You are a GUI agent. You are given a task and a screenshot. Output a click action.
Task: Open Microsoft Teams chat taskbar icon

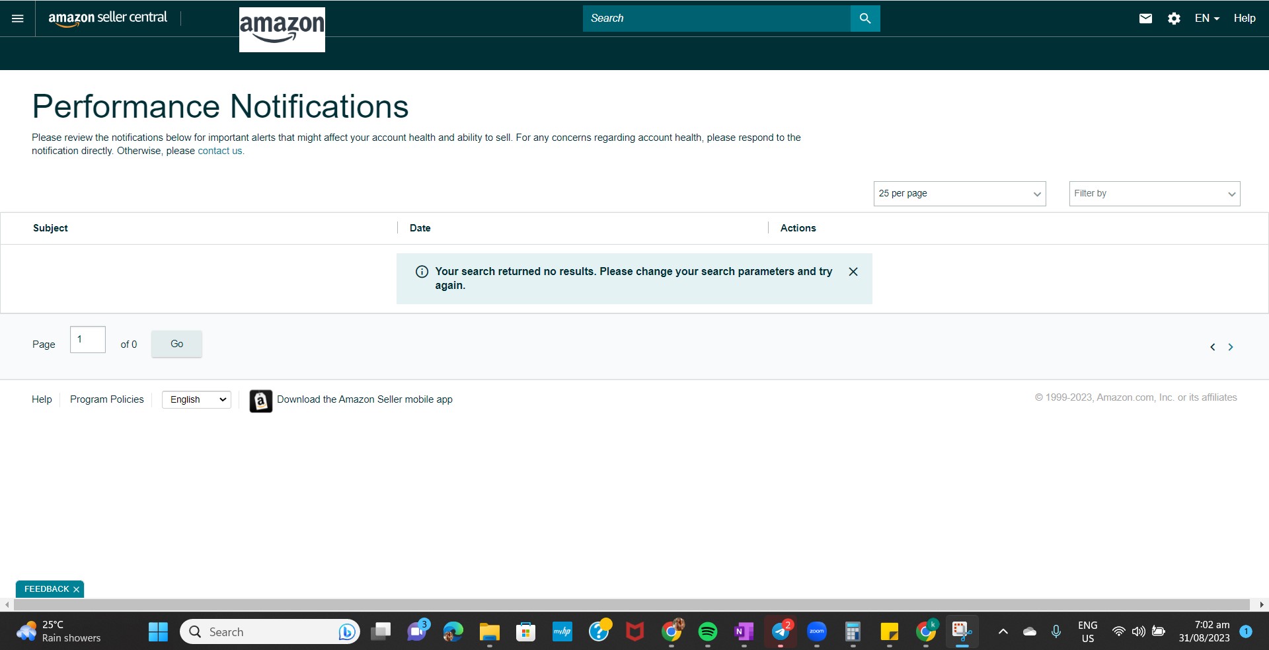(418, 631)
